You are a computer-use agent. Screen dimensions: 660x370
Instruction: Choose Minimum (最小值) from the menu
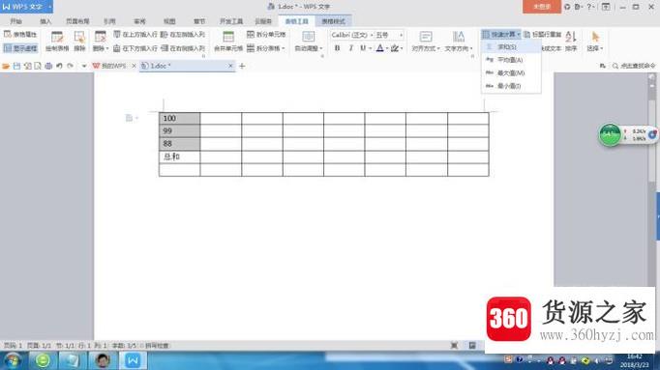click(511, 86)
